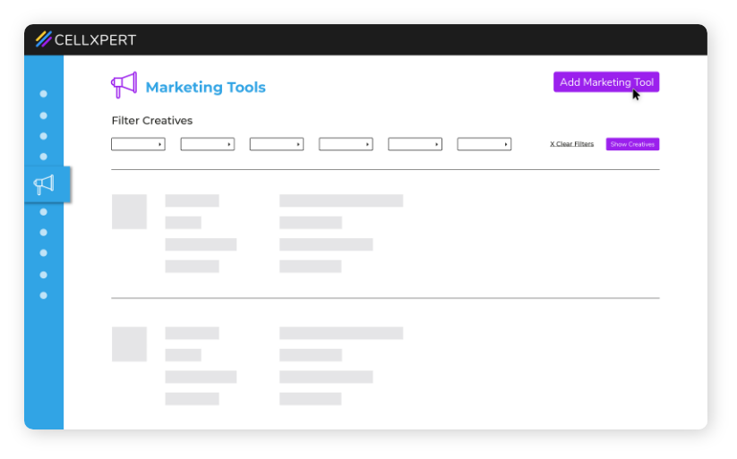This screenshot has width=737, height=459.
Task: Open the second filter creatives dropdown
Action: click(207, 144)
